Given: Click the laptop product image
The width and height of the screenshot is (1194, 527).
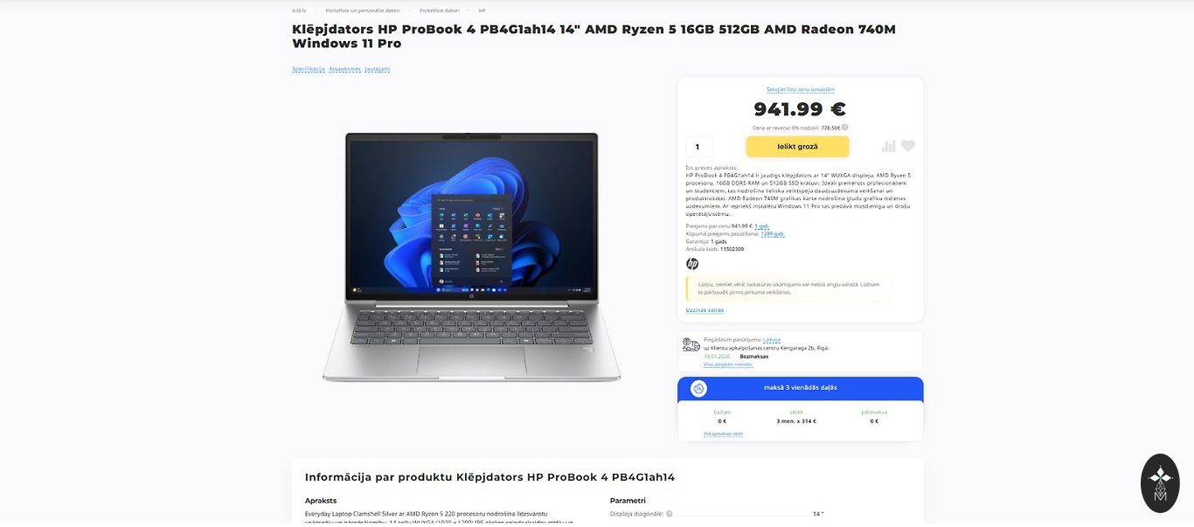Looking at the screenshot, I should pos(472,257).
